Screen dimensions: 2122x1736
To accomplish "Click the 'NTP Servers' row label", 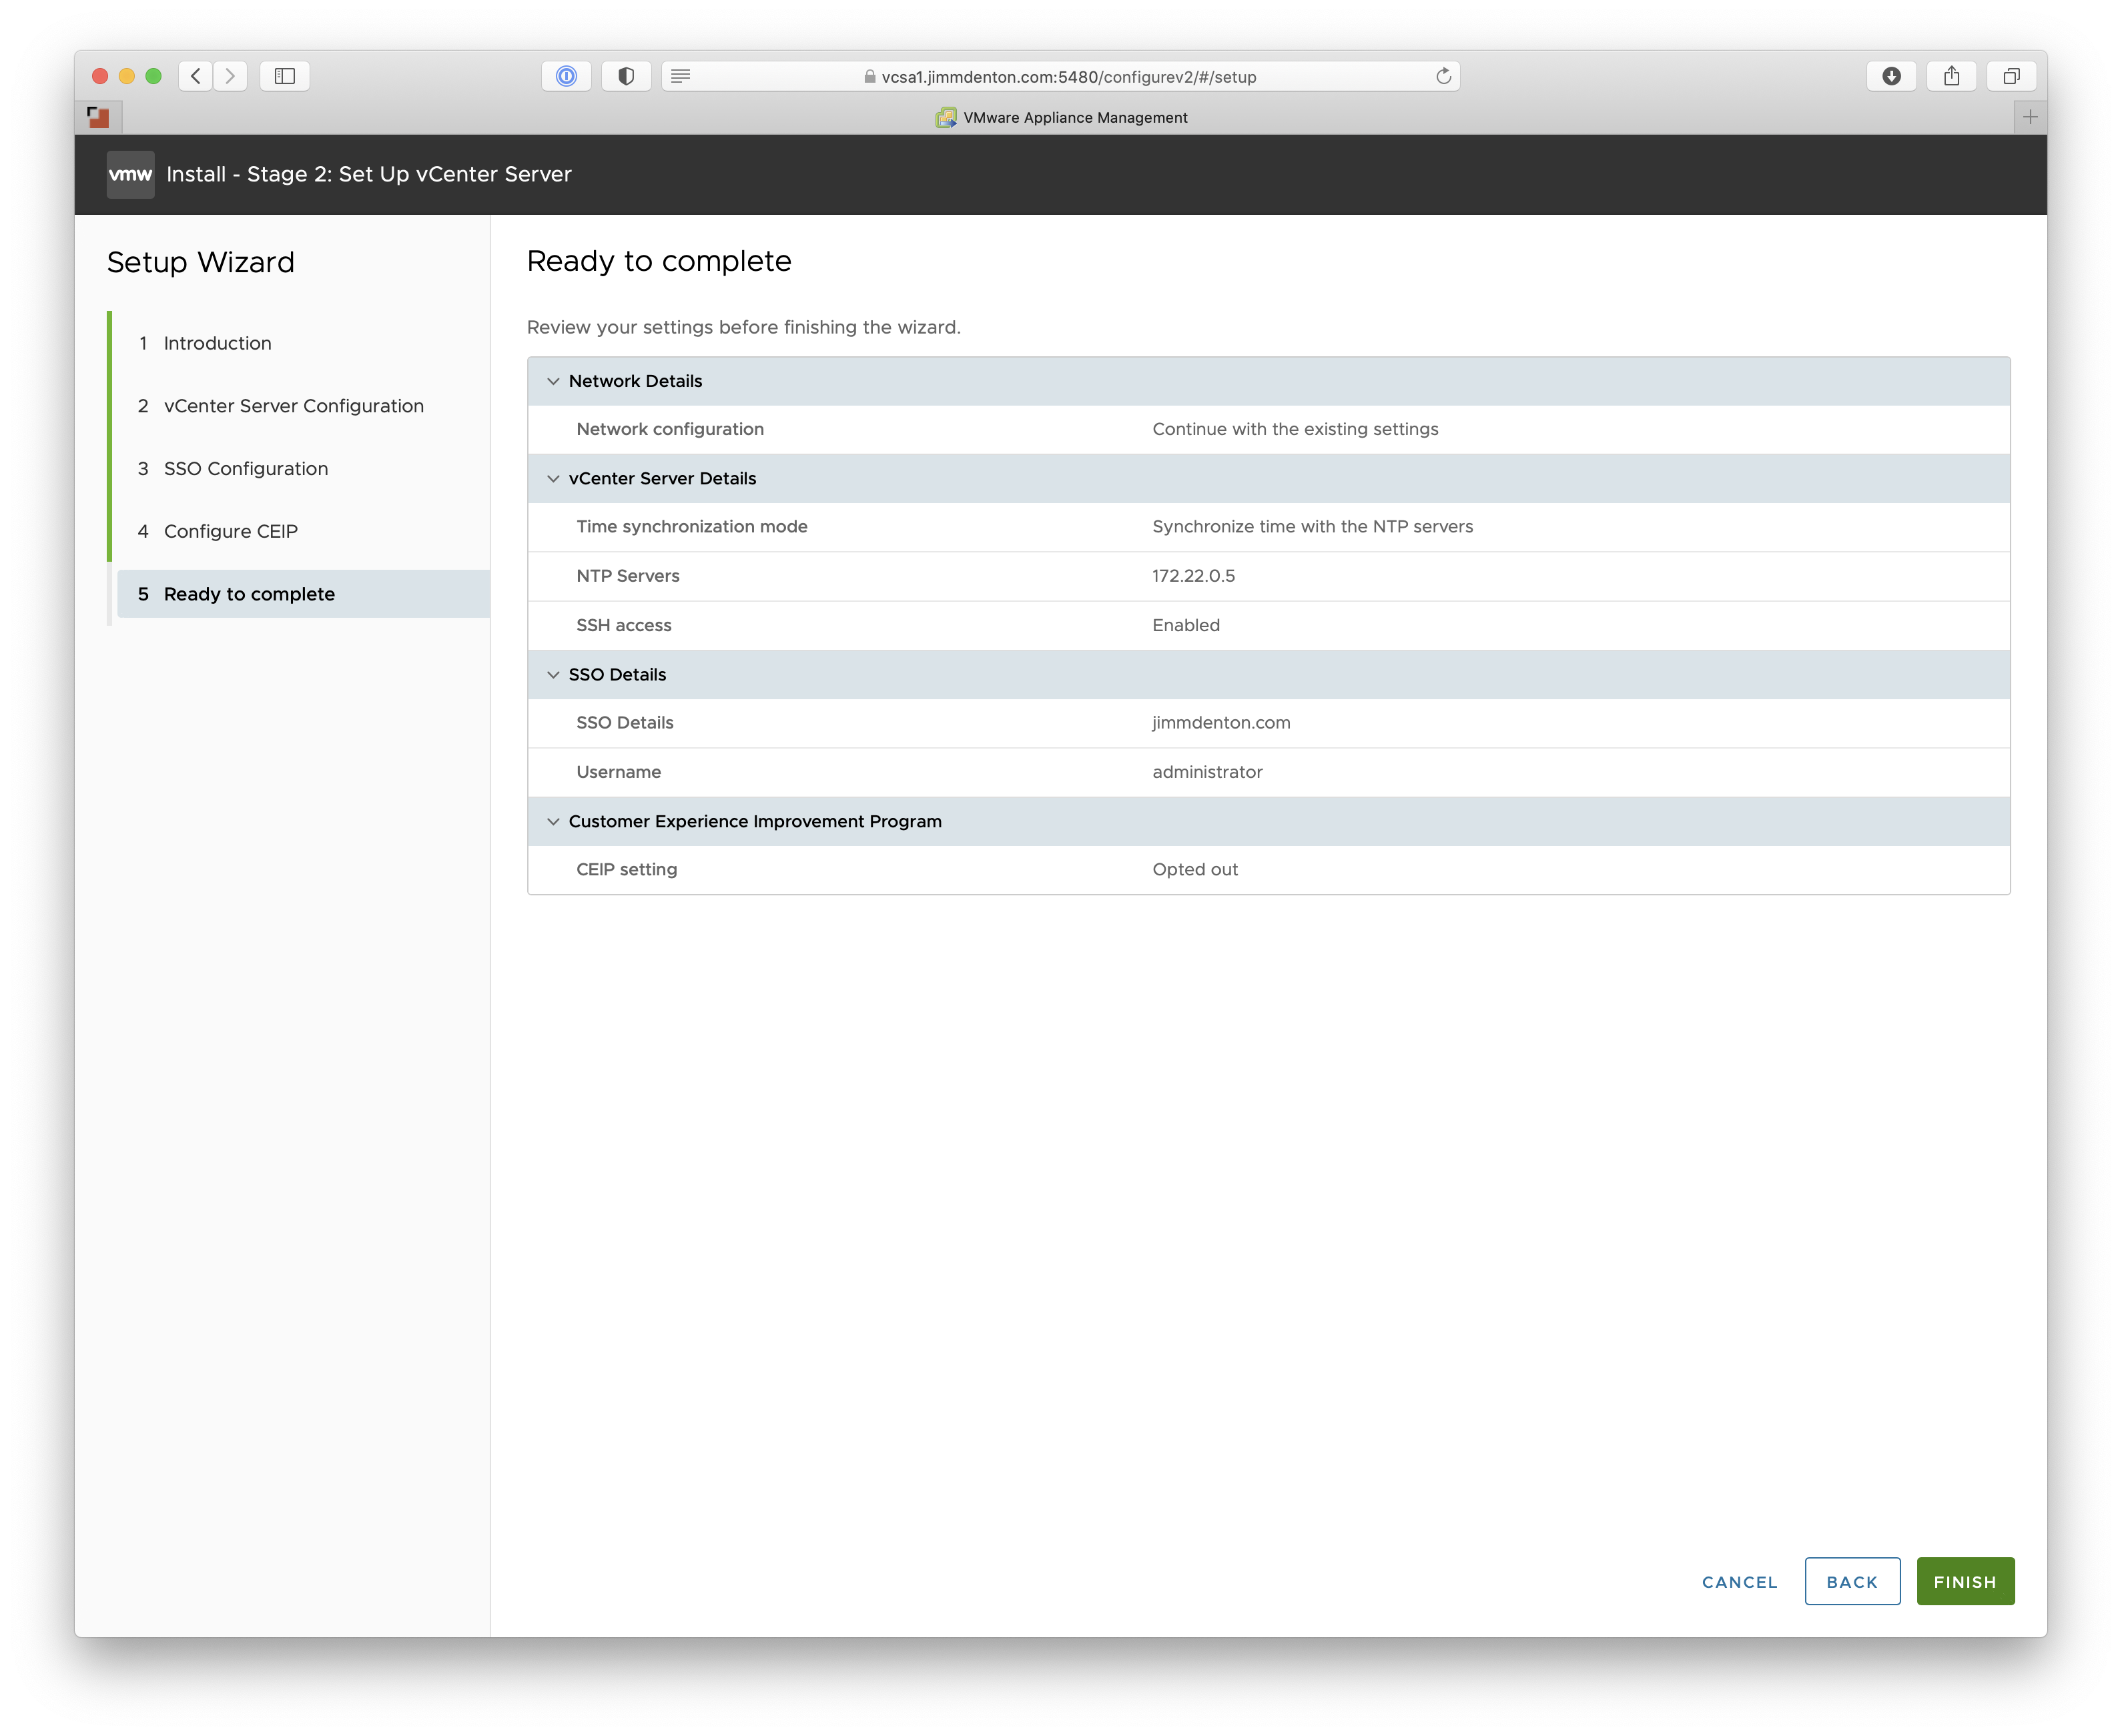I will (628, 576).
